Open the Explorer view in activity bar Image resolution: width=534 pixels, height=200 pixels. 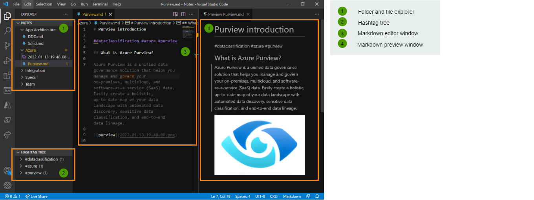click(7, 16)
